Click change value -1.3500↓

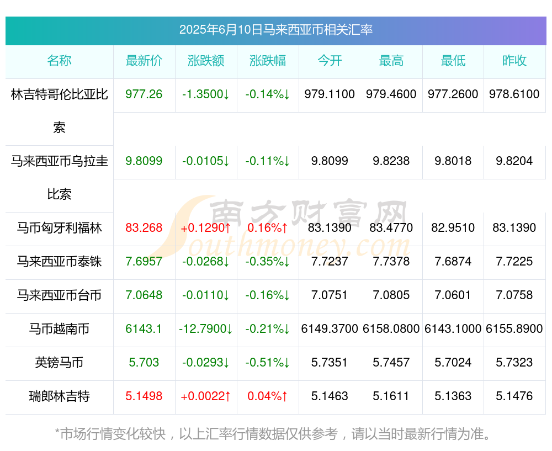(x=206, y=94)
